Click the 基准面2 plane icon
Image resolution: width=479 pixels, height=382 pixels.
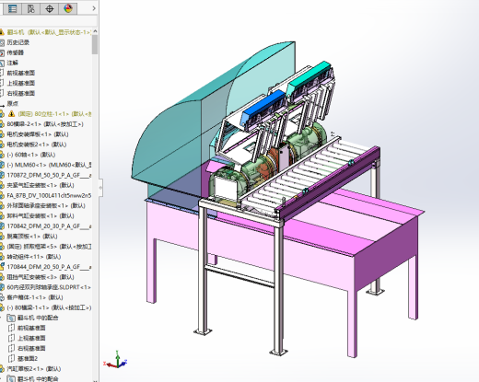pyautogui.click(x=11, y=358)
